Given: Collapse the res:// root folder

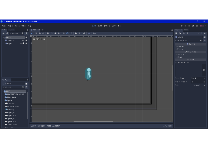Looking at the screenshot, I should point(3,91).
